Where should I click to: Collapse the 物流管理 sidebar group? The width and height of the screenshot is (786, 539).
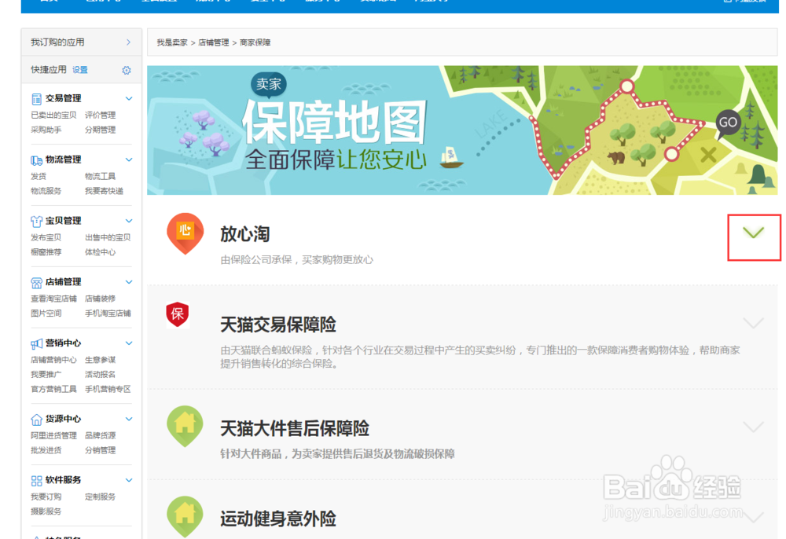coord(129,159)
